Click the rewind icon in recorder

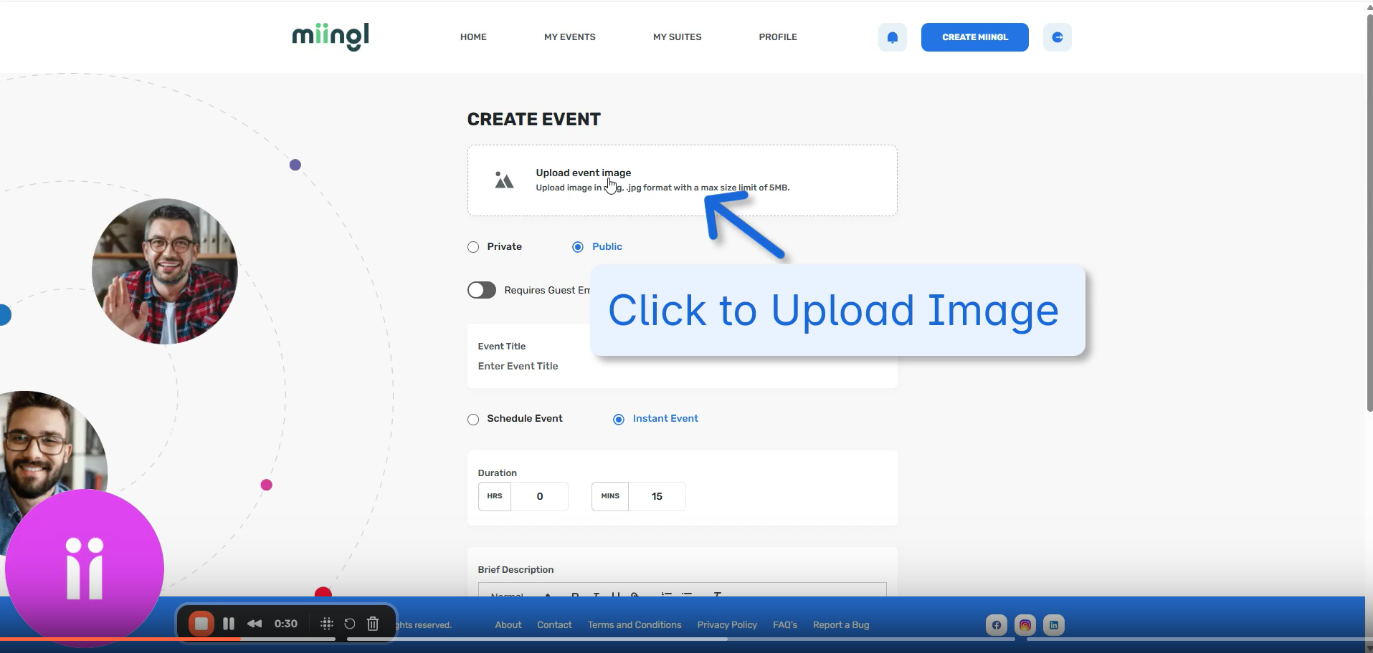coord(255,624)
